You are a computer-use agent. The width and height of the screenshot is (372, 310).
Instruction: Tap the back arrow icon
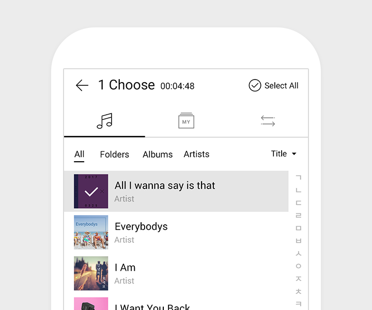(82, 86)
